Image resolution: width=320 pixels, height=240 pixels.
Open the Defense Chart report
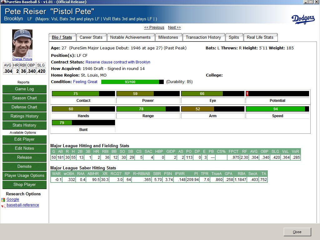coord(24,107)
